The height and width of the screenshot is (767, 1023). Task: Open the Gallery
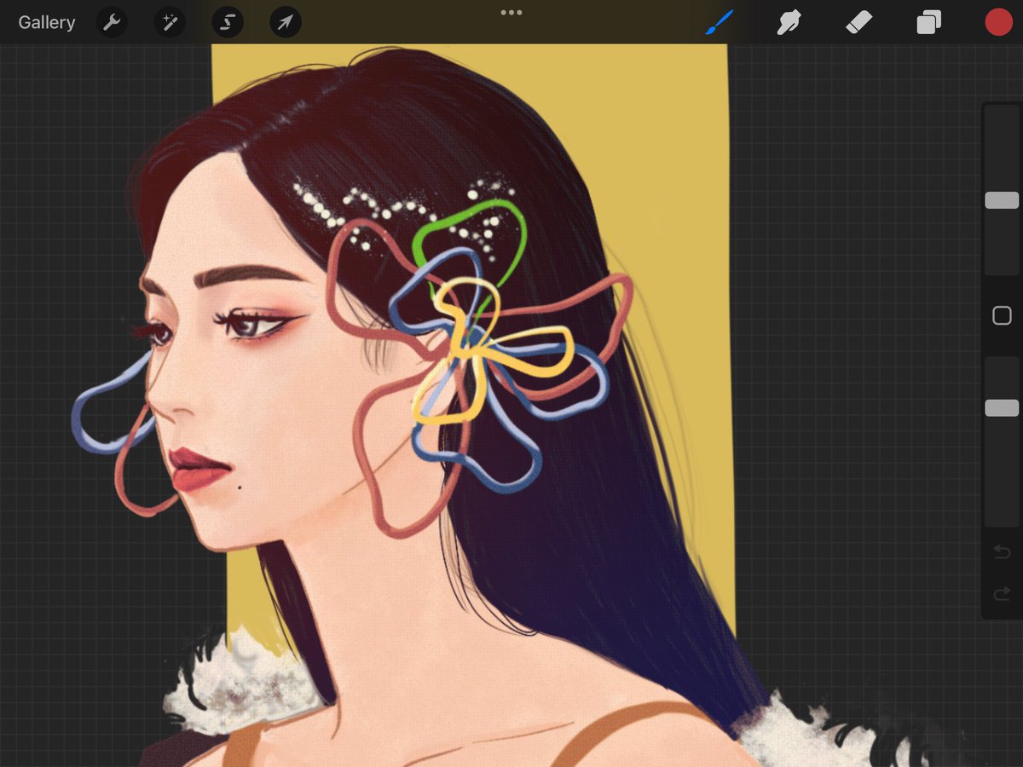[x=47, y=22]
